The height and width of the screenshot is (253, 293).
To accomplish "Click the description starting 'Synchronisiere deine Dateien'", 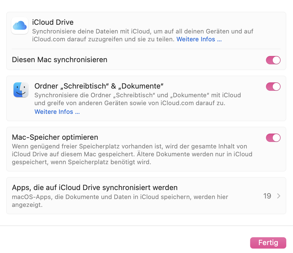I will point(143,35).
